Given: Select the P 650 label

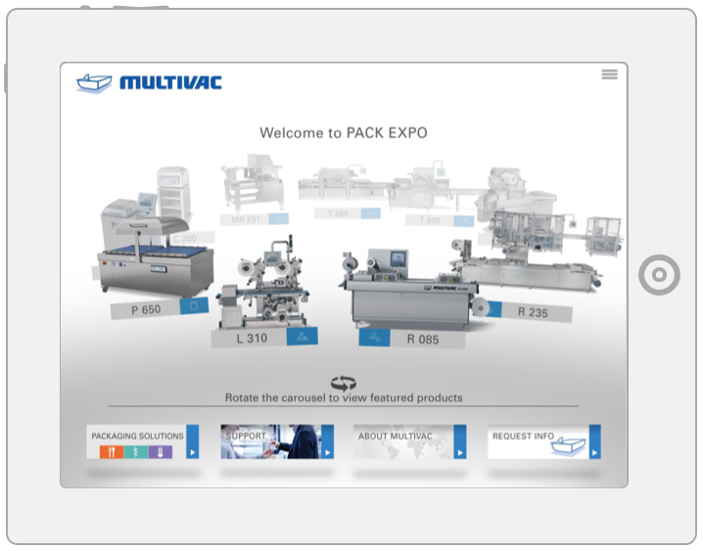Looking at the screenshot, I should [x=146, y=309].
